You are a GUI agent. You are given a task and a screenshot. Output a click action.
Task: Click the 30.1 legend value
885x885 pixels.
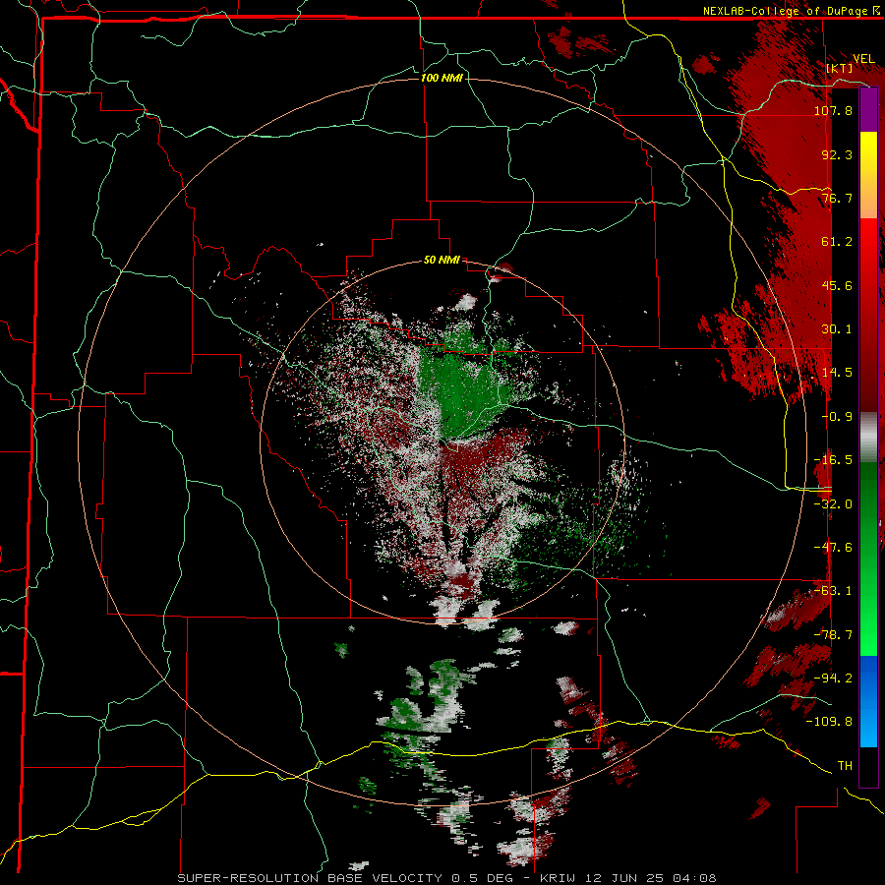click(837, 329)
